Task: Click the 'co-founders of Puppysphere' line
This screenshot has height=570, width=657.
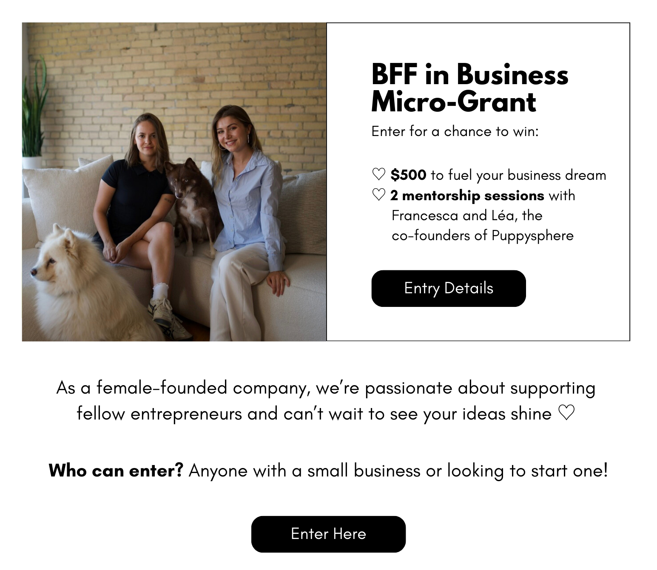Action: point(483,235)
